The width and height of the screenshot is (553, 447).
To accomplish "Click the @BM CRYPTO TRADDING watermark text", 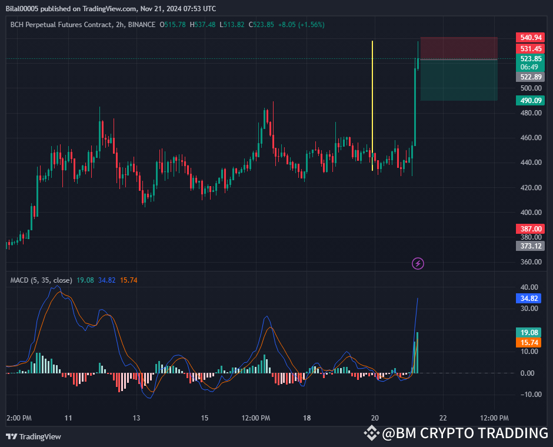I will click(465, 433).
